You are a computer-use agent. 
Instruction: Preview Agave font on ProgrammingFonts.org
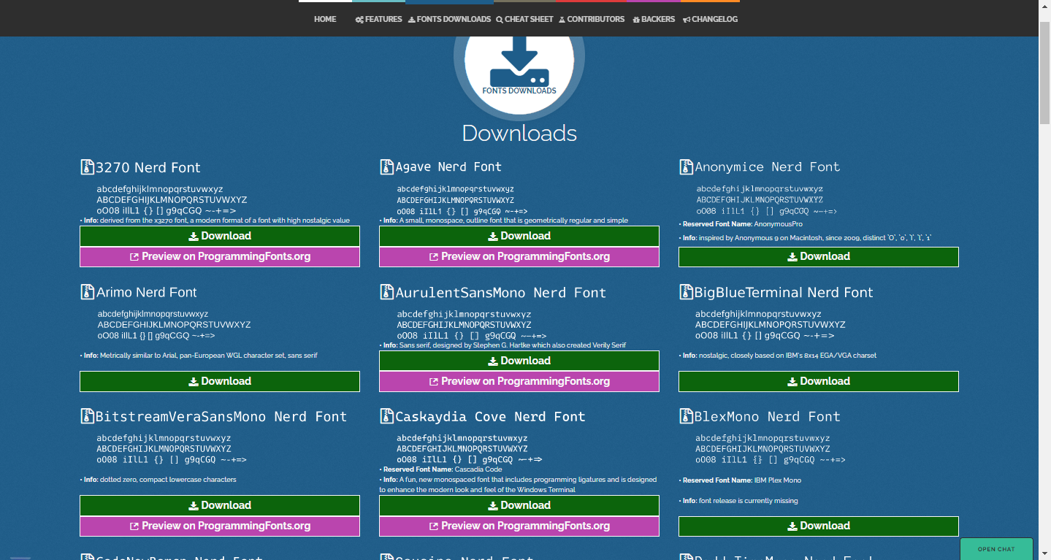click(519, 256)
